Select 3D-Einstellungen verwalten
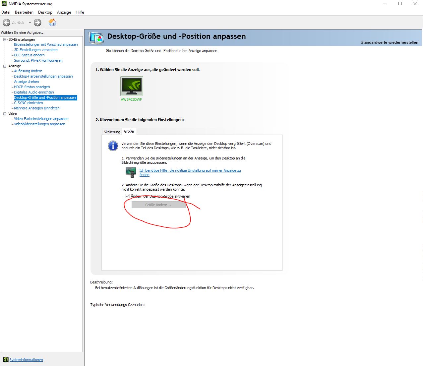This screenshot has width=423, height=366. 36,50
